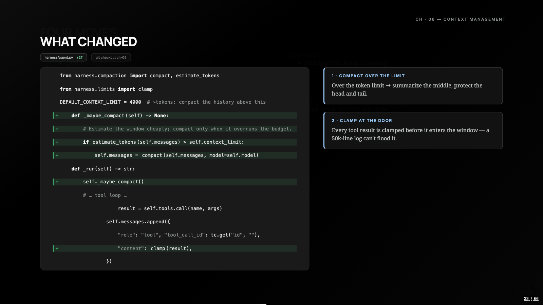Click the CH · 06 — CONTEXT MANAGEMENT header

click(x=461, y=19)
